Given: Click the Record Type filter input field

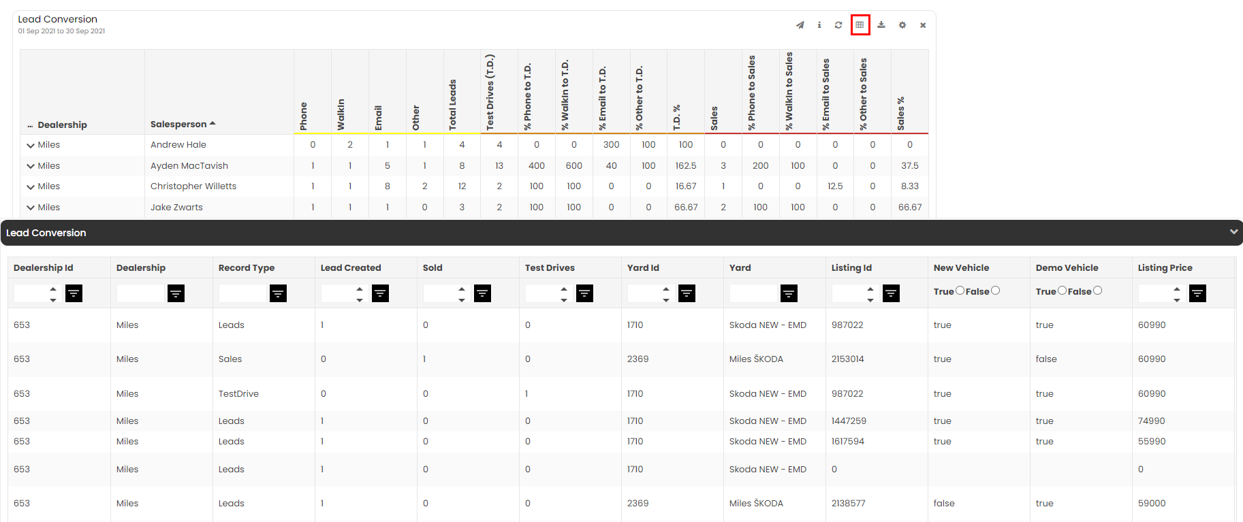Looking at the screenshot, I should click(x=243, y=293).
